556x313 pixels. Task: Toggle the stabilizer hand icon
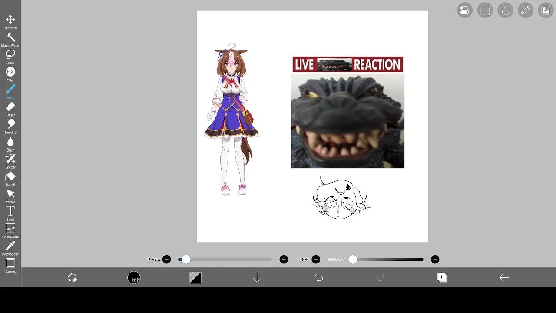point(505,10)
